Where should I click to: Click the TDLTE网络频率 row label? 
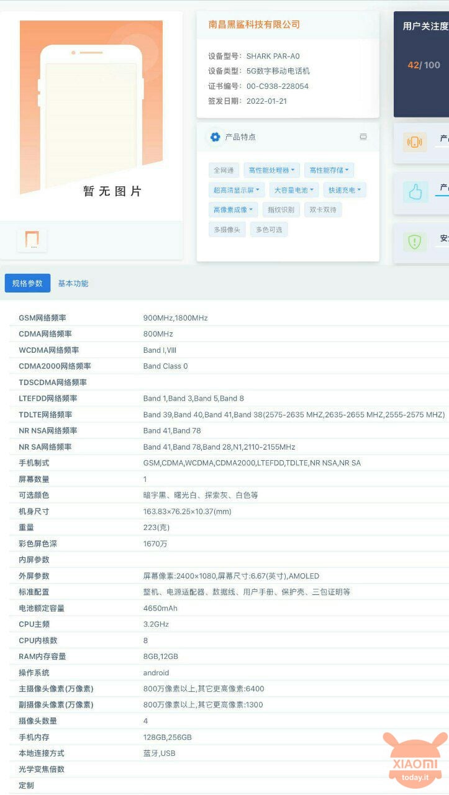point(45,415)
